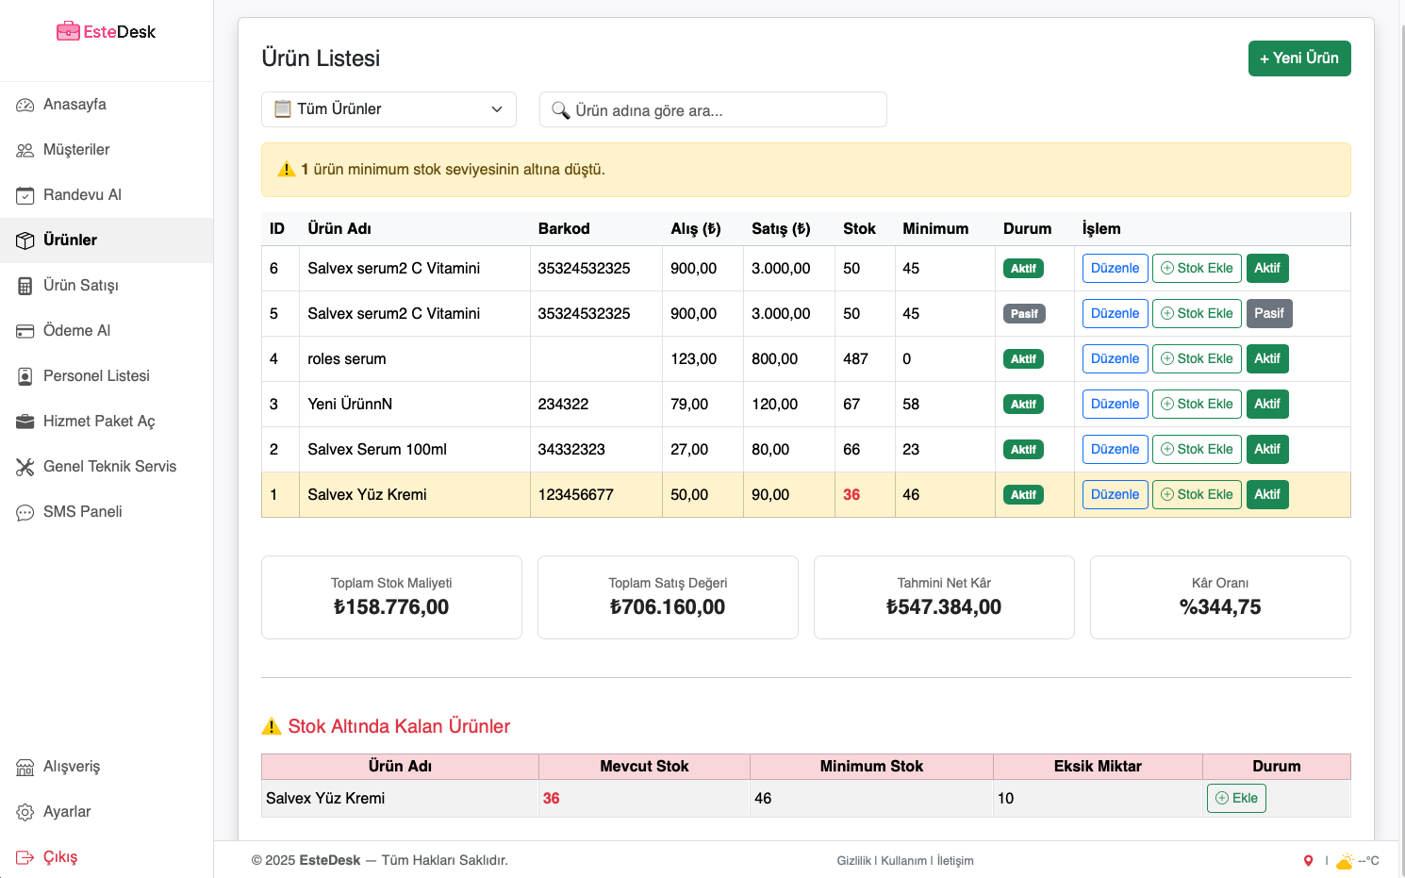The image size is (1405, 878).
Task: Click Düzenle for Salvex Serum 100ml
Action: click(1115, 449)
